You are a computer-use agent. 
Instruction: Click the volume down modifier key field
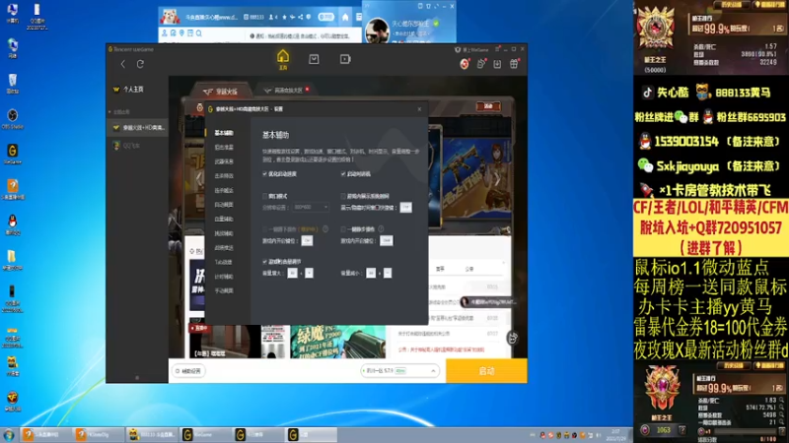tap(371, 273)
